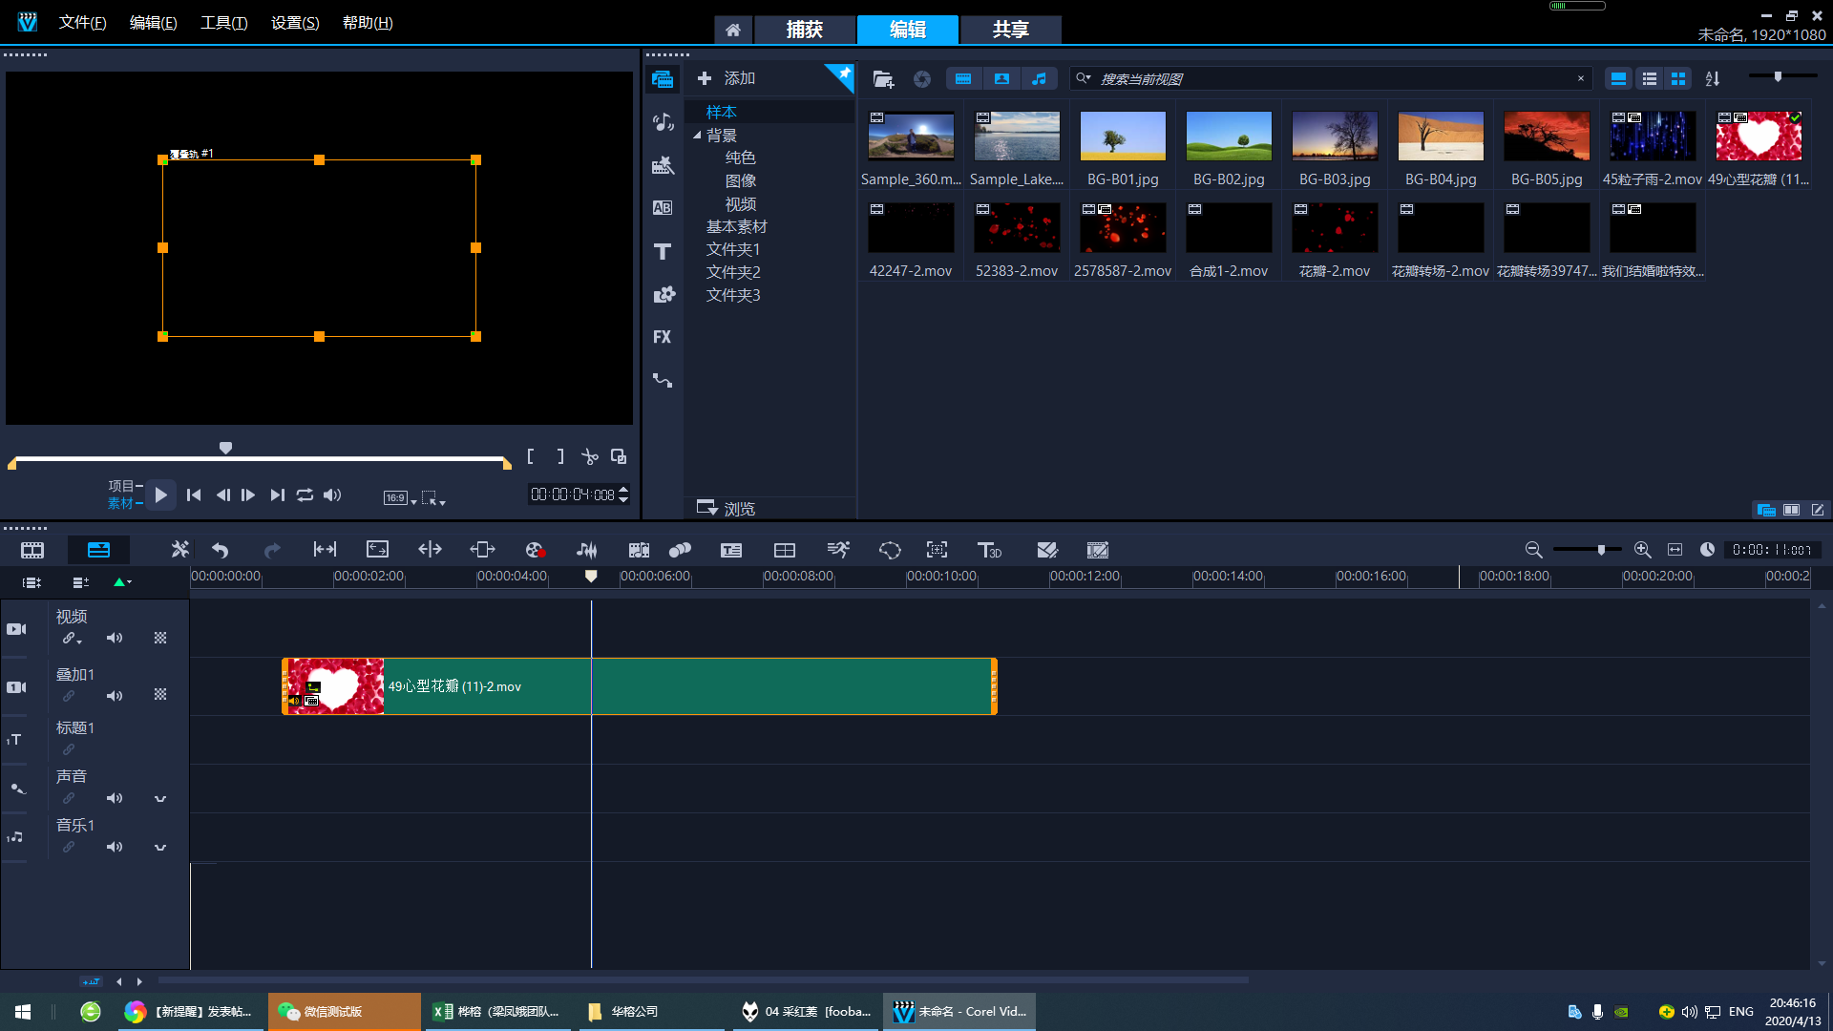Open track height dropdown with green arrow
1833x1031 pixels.
click(x=122, y=582)
